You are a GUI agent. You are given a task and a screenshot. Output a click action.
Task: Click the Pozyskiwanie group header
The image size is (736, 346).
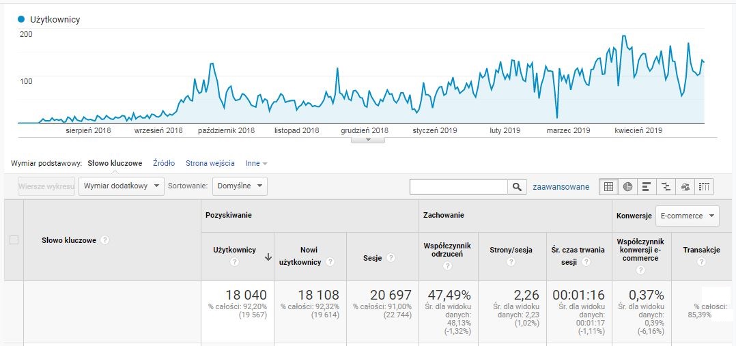(x=229, y=215)
